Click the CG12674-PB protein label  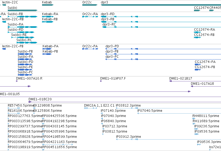[x=205, y=67]
